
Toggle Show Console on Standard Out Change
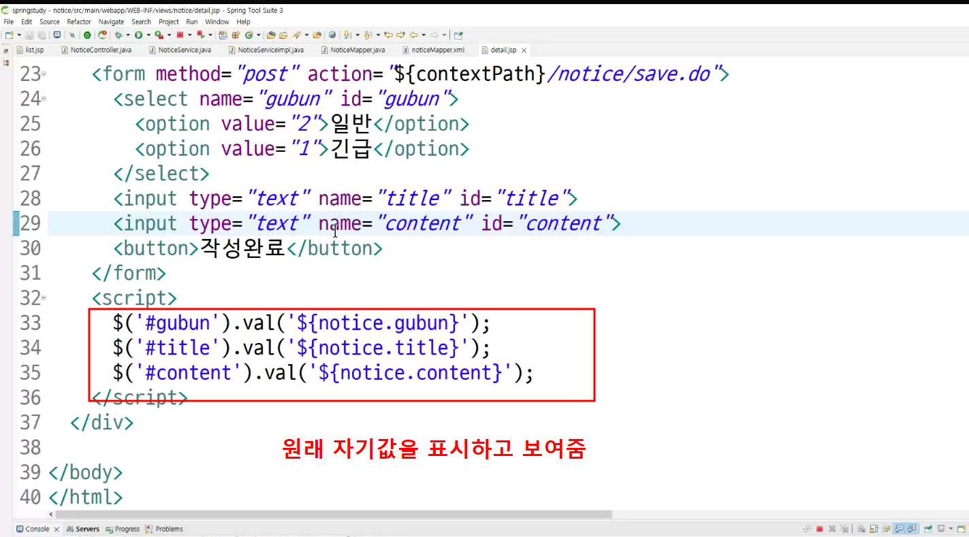click(899, 529)
